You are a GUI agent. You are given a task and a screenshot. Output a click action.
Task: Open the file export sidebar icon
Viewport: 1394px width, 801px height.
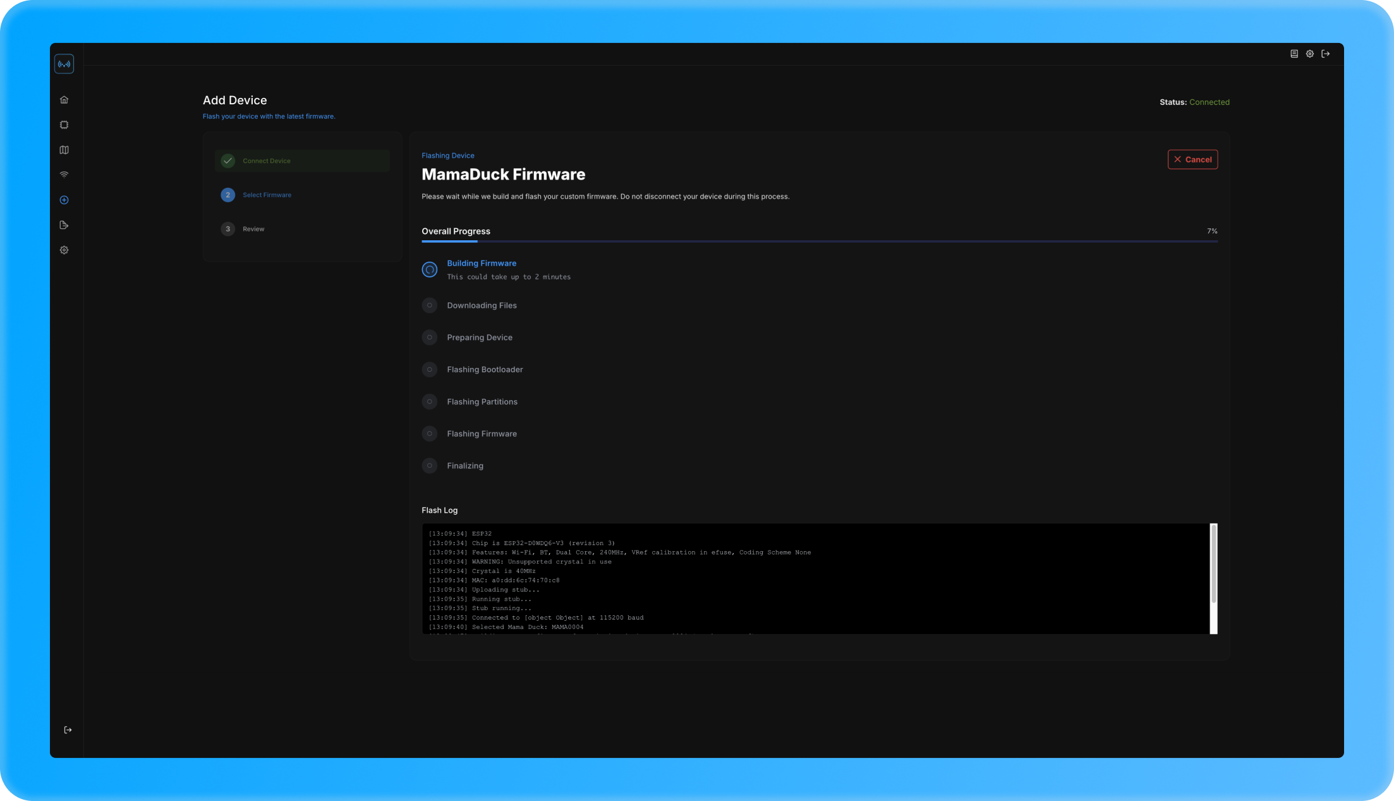[64, 225]
